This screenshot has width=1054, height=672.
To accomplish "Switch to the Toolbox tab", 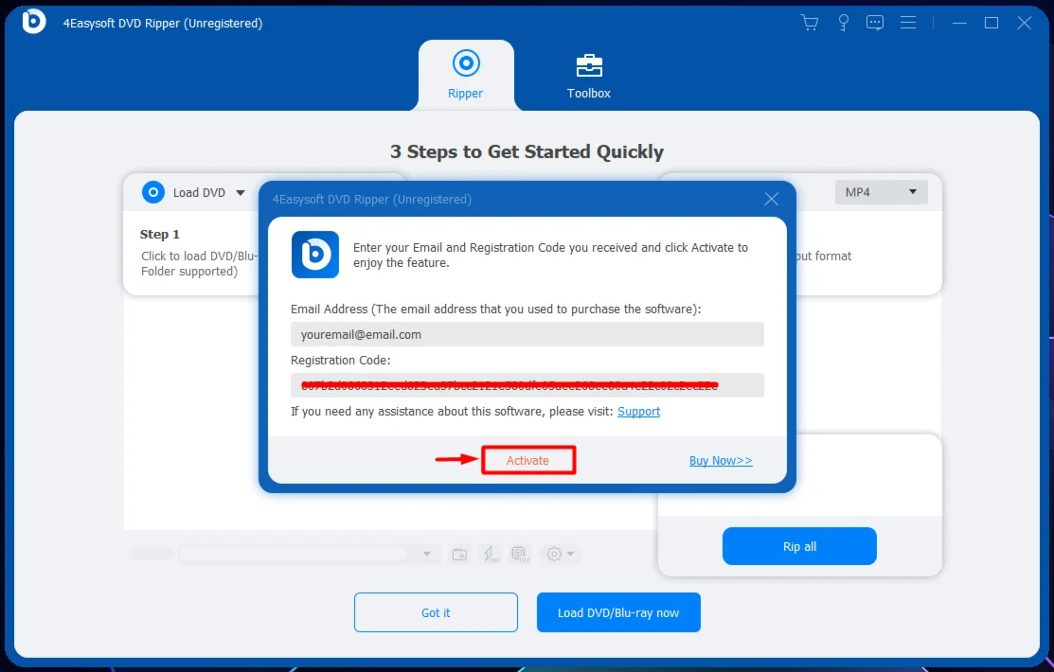I will 589,76.
